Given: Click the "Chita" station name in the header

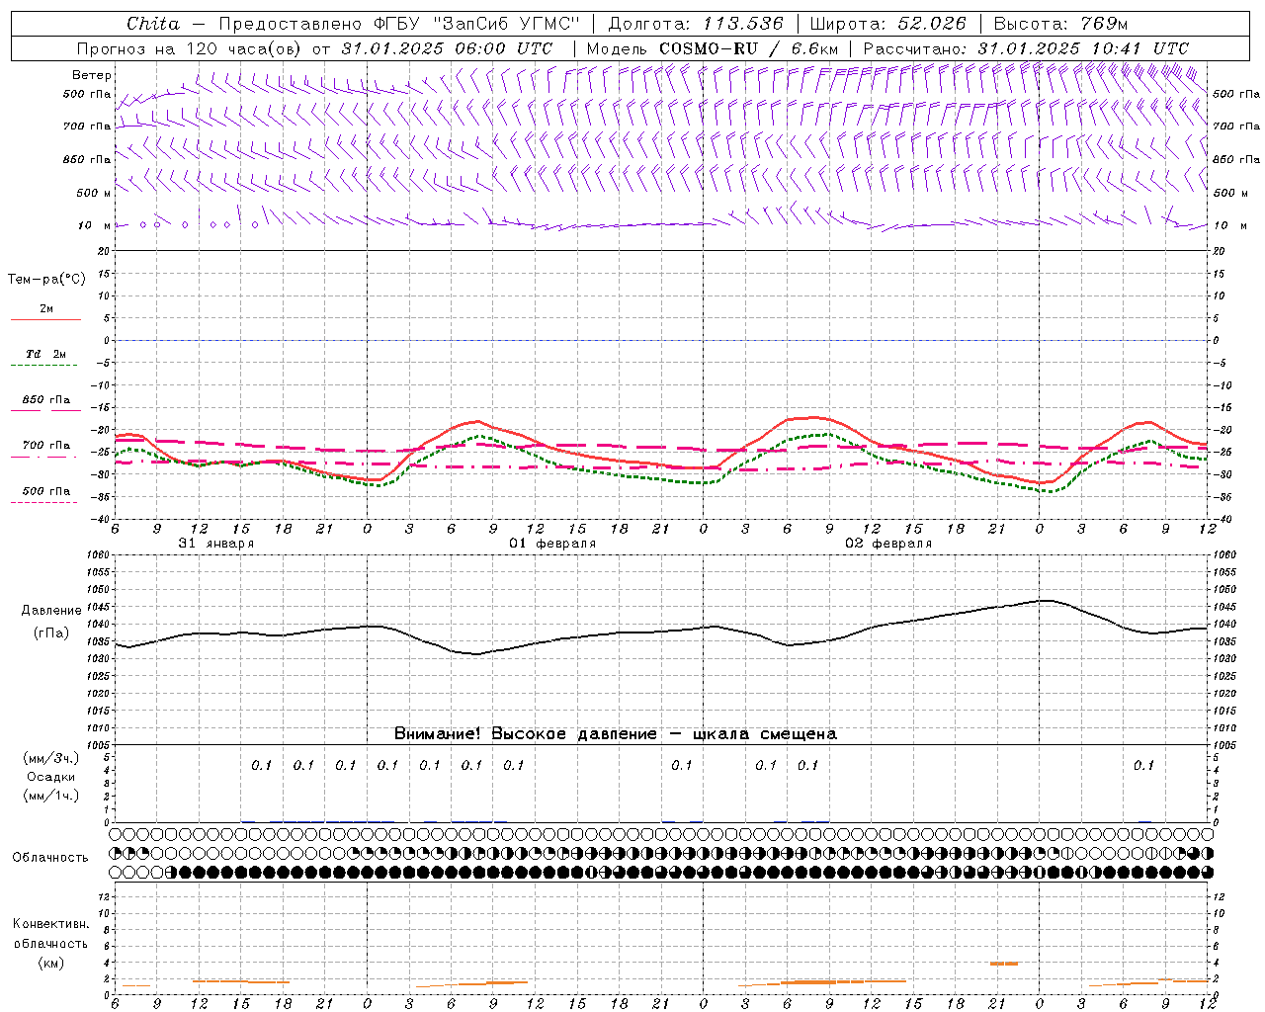Looking at the screenshot, I should [153, 24].
